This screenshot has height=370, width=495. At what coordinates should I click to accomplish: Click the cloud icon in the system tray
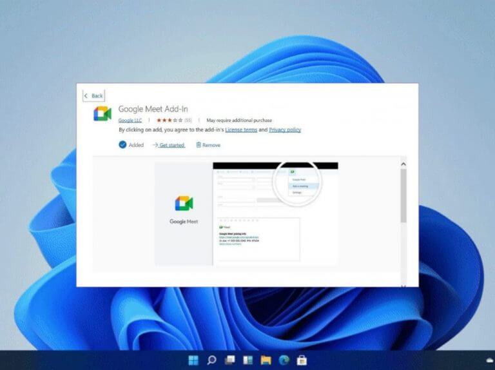coord(490,360)
